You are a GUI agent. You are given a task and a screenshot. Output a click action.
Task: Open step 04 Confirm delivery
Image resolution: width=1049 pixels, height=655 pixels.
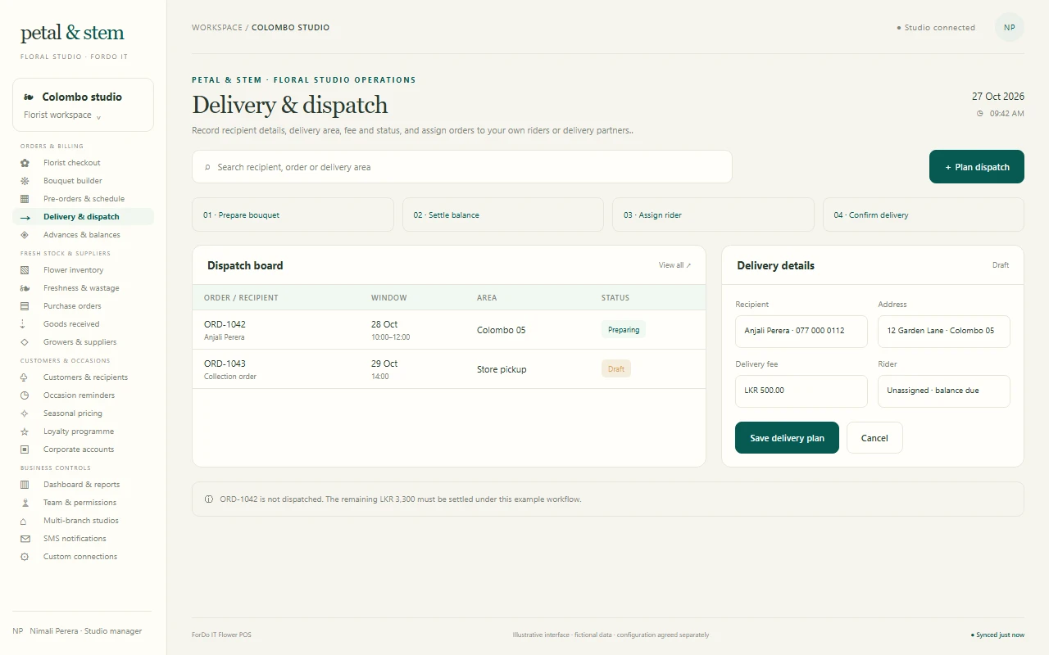point(924,215)
